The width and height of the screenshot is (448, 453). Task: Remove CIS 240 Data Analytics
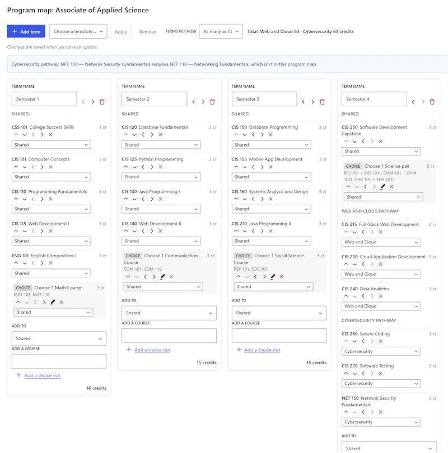381,296
